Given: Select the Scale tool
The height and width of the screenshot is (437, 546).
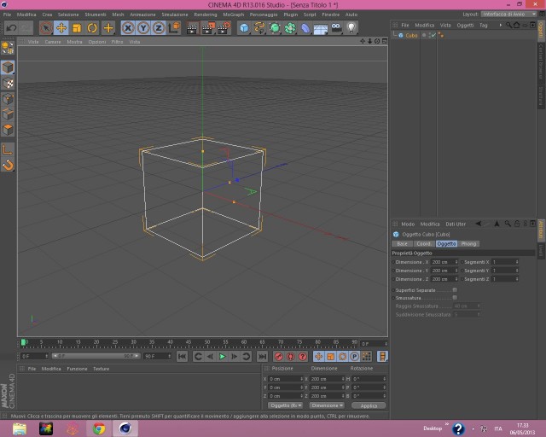Looking at the screenshot, I should 77,28.
